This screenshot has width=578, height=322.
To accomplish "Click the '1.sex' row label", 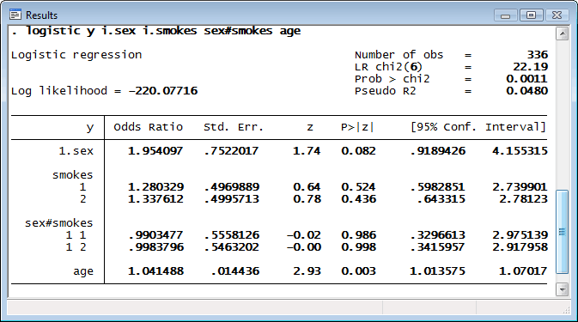I will point(76,151).
